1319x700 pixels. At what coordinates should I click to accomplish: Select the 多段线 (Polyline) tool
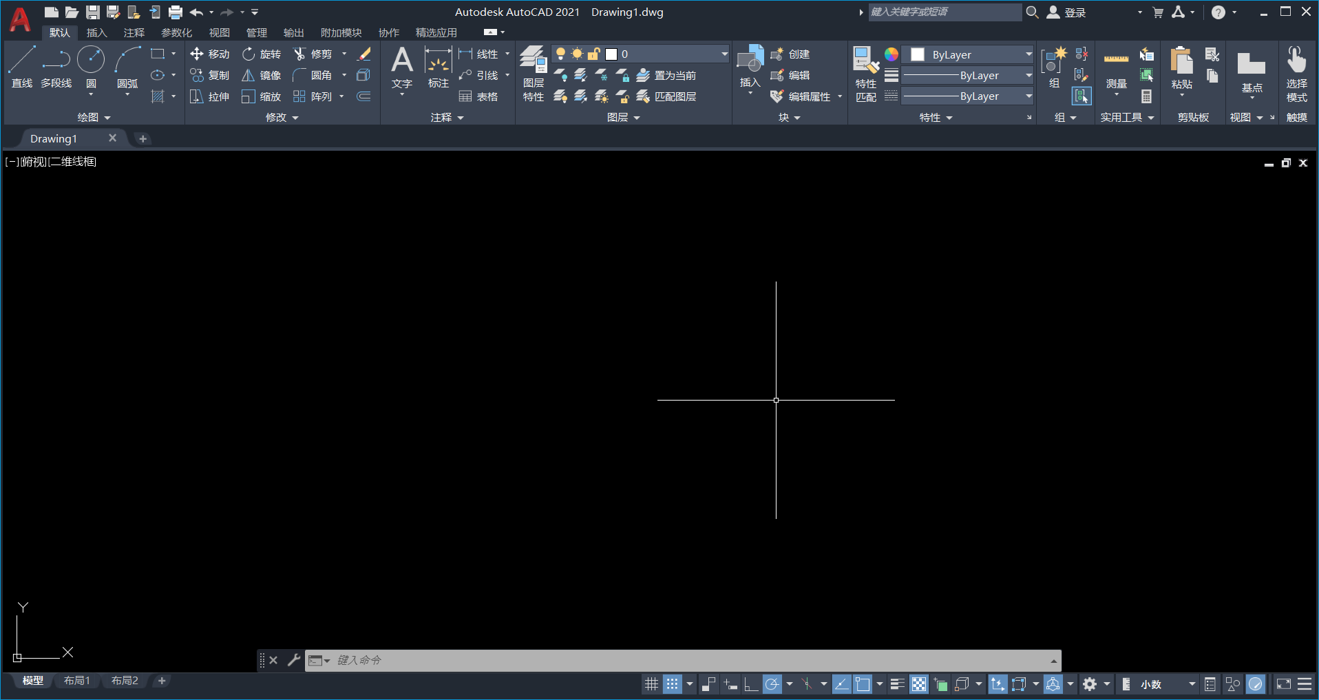[56, 67]
